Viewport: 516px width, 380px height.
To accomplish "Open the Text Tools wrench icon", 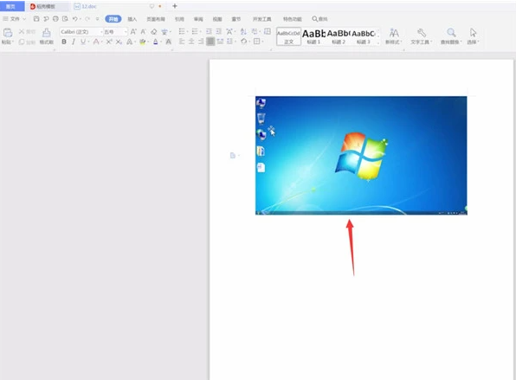I will (x=422, y=33).
